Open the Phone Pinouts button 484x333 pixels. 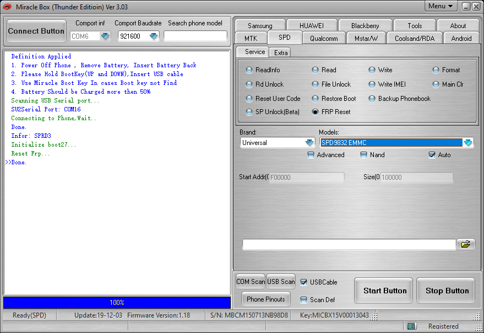(x=266, y=299)
